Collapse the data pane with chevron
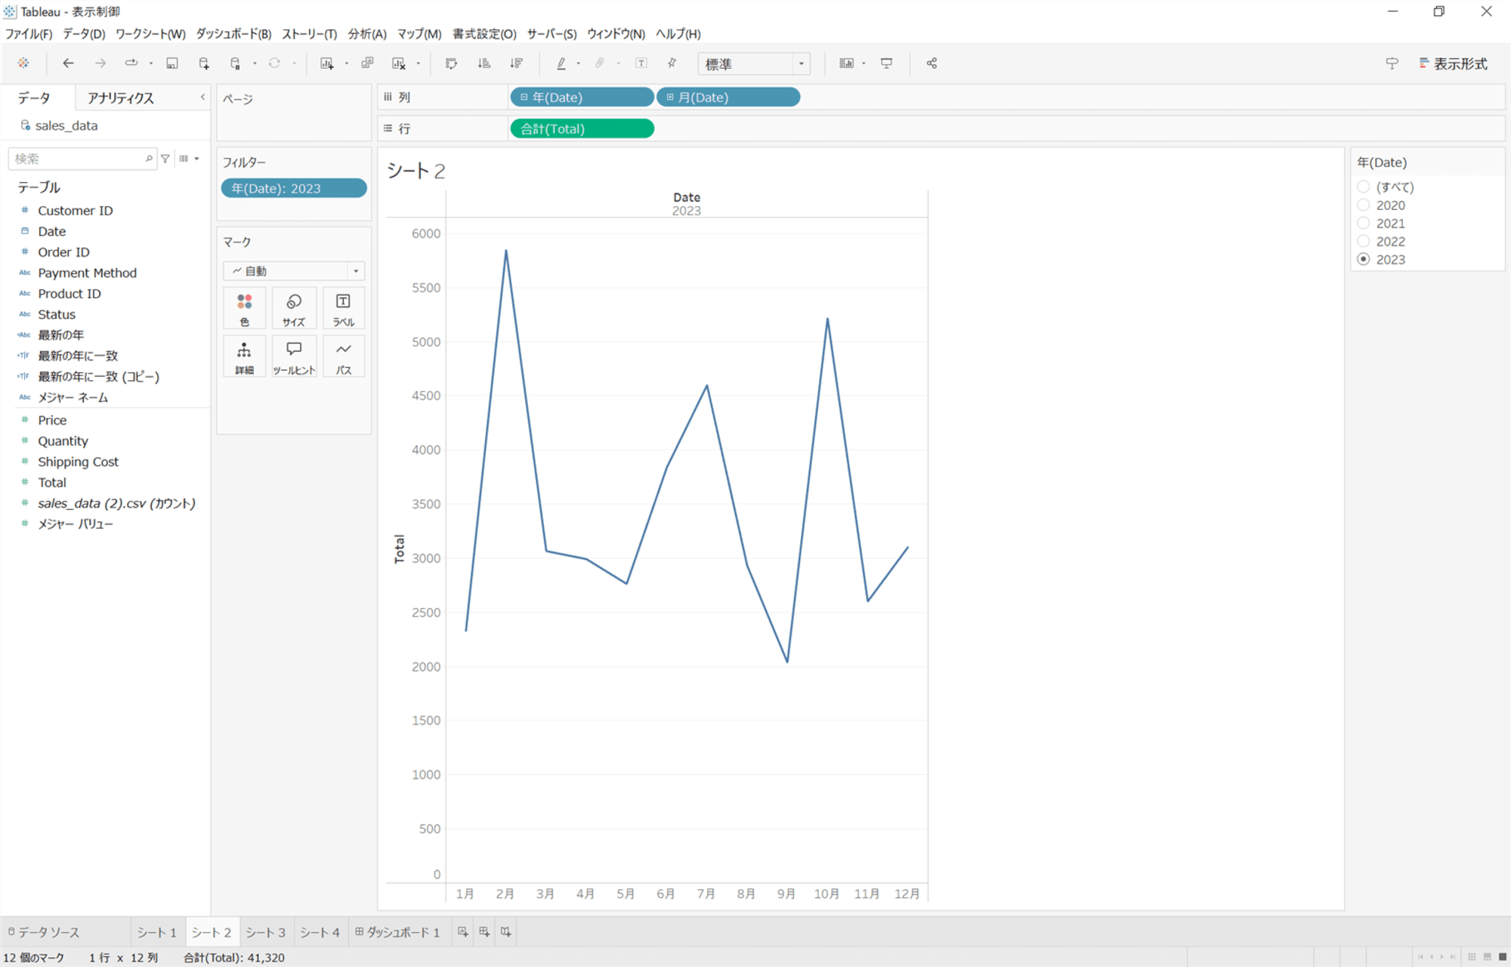 (202, 97)
